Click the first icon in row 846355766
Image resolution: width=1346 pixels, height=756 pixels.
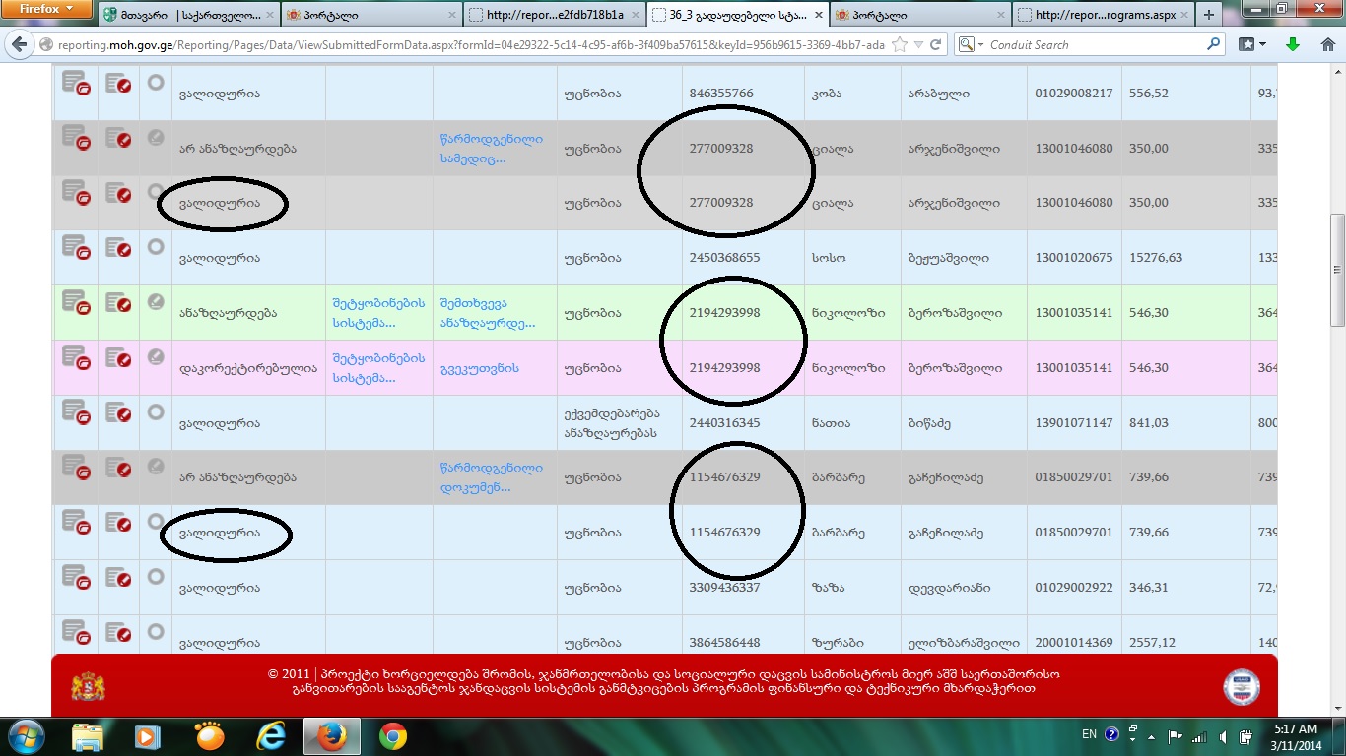[75, 84]
